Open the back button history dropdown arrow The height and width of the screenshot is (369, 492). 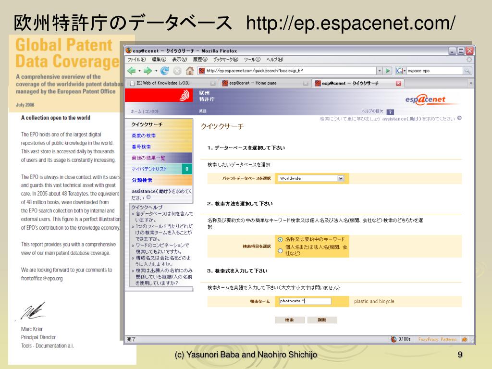point(139,71)
